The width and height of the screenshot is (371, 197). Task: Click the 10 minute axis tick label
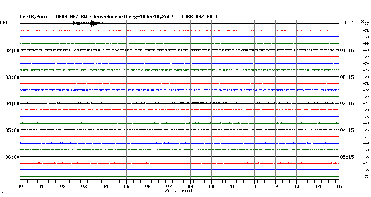[x=233, y=187]
